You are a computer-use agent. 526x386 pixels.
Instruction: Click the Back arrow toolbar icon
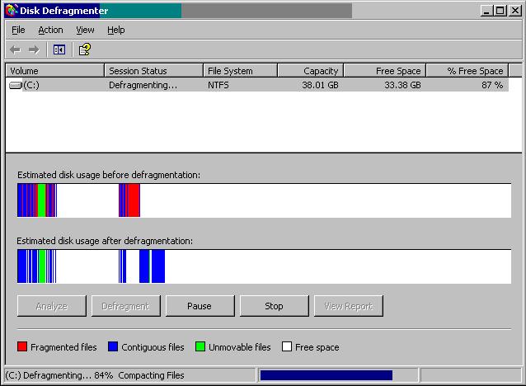point(15,50)
